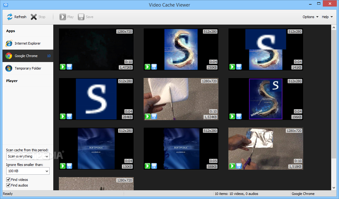Open the Player section
Image resolution: width=339 pixels, height=199 pixels.
coord(28,81)
